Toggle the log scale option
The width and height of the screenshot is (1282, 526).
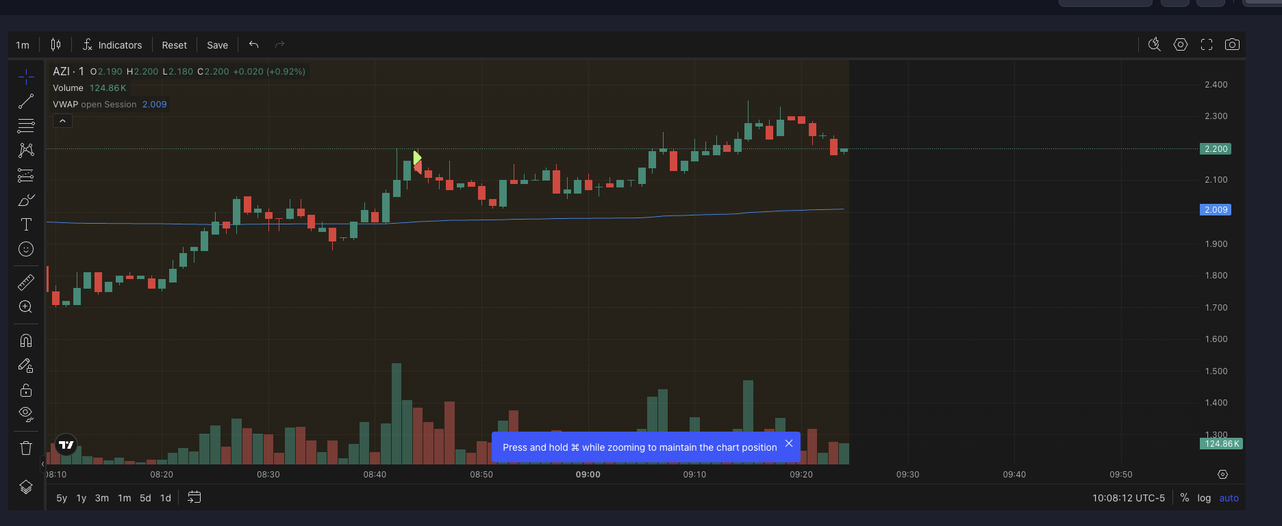(x=1204, y=498)
